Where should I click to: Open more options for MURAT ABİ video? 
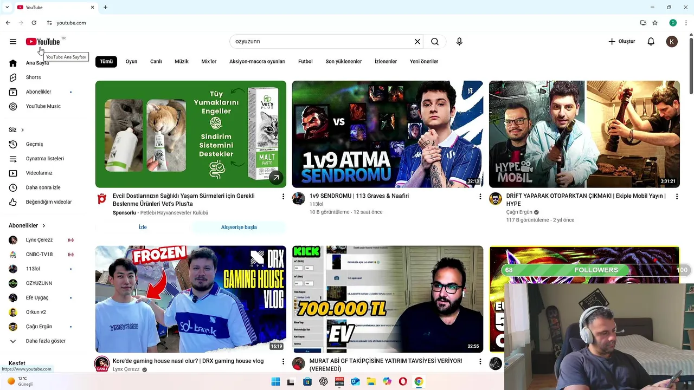480,361
